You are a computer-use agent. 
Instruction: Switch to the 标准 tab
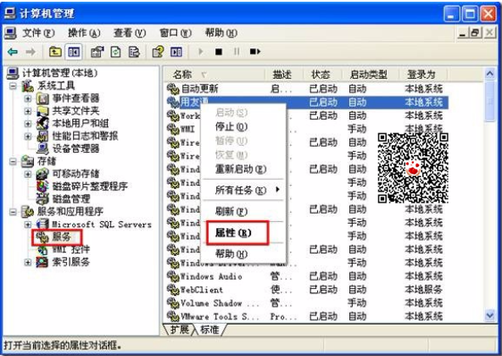209,330
